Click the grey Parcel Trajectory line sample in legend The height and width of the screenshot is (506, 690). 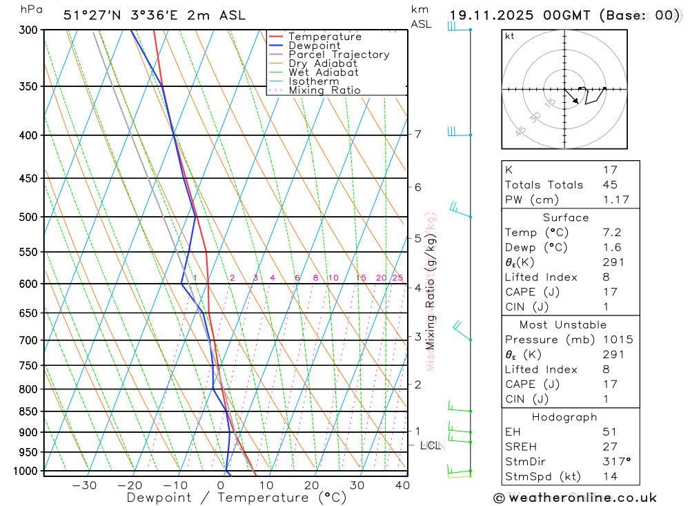(276, 54)
